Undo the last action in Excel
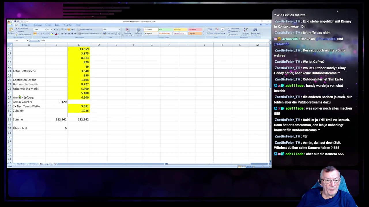 [x=18, y=21]
